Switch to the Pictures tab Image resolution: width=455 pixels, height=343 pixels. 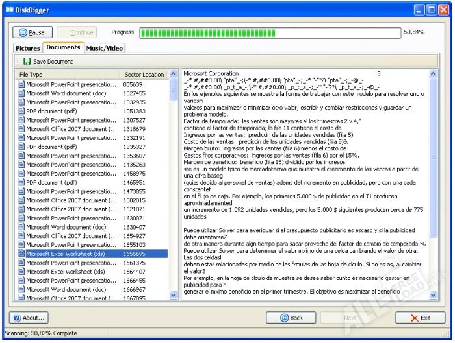click(x=28, y=48)
